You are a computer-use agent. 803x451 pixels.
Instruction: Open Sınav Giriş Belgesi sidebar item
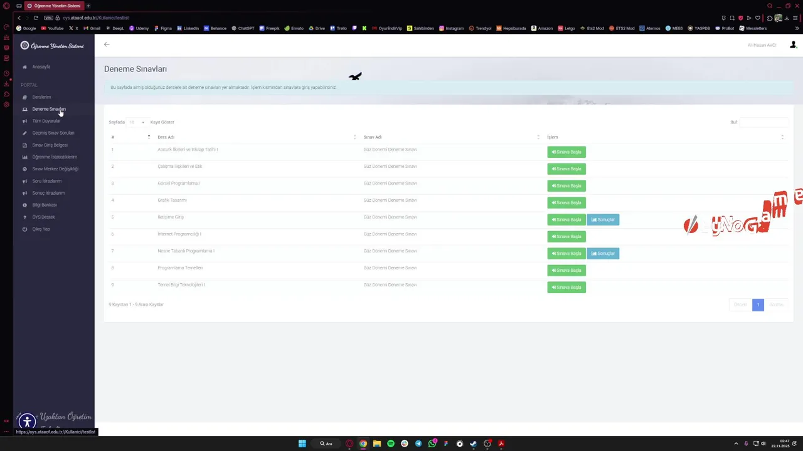click(50, 145)
